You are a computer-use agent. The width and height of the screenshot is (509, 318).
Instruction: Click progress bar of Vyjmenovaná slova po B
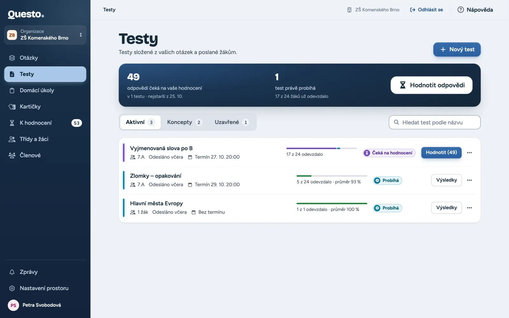click(322, 148)
